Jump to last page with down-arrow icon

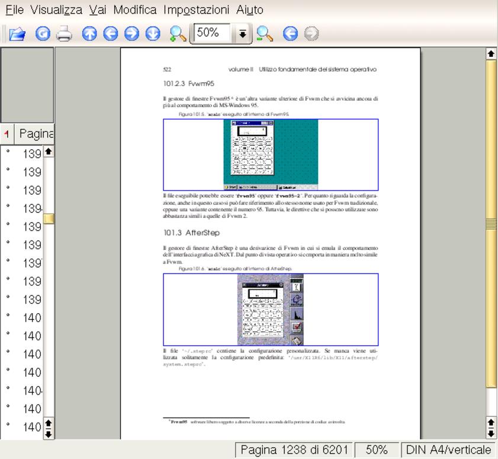[x=153, y=34]
